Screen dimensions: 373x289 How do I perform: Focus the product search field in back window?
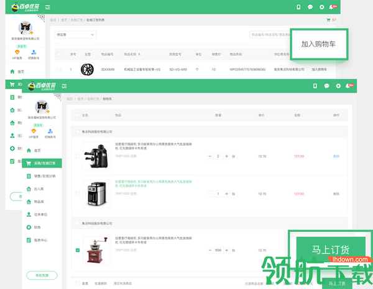point(270,34)
